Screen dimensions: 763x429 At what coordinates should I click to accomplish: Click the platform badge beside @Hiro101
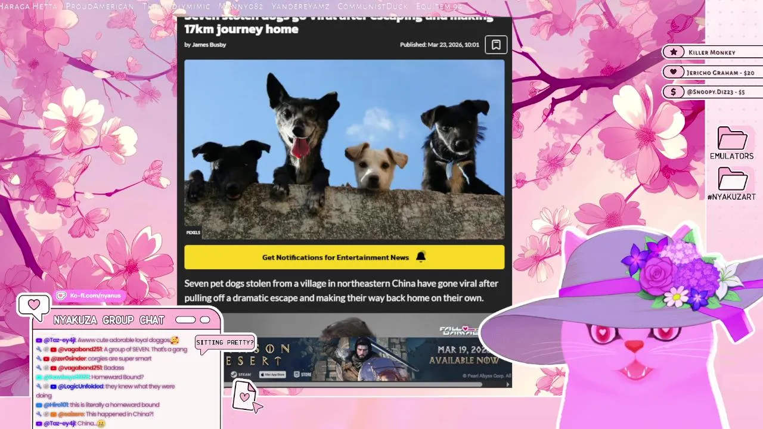coord(39,405)
